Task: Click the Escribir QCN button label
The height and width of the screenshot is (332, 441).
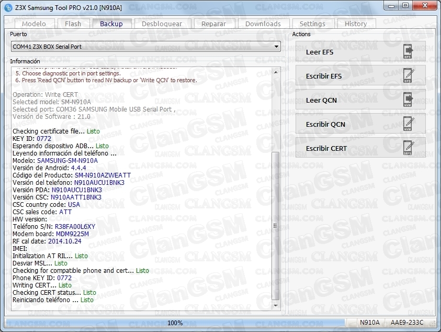Action: pyautogui.click(x=325, y=124)
